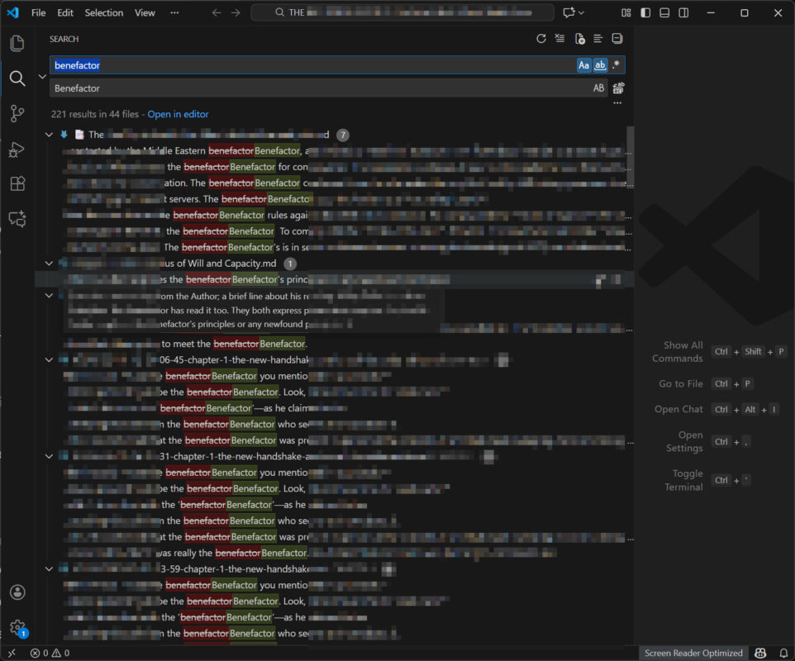Viewport: 795px width, 661px height.
Task: Open a new search editor
Action: tap(579, 39)
